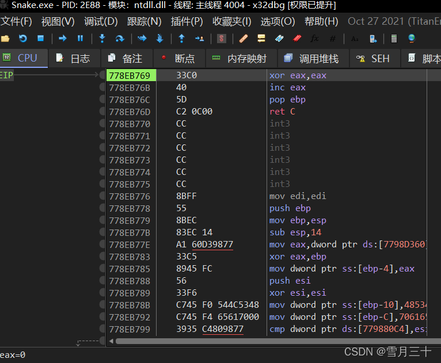This screenshot has width=441, height=363.
Task: Open the 跟踪(N) menu
Action: (x=144, y=21)
